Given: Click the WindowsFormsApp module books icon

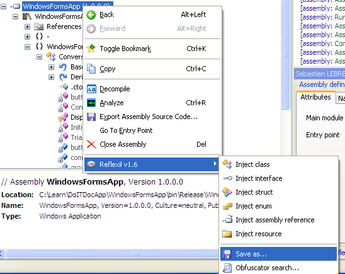Looking at the screenshot, I should 27,16.
